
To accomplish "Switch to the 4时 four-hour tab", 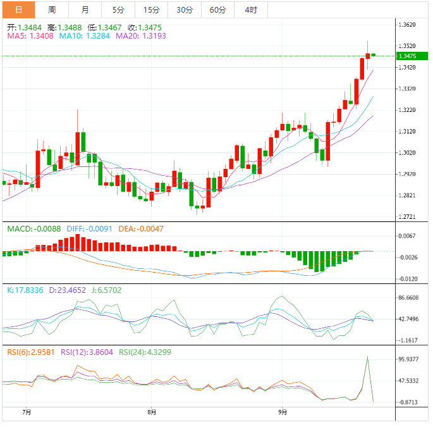I will click(x=251, y=10).
